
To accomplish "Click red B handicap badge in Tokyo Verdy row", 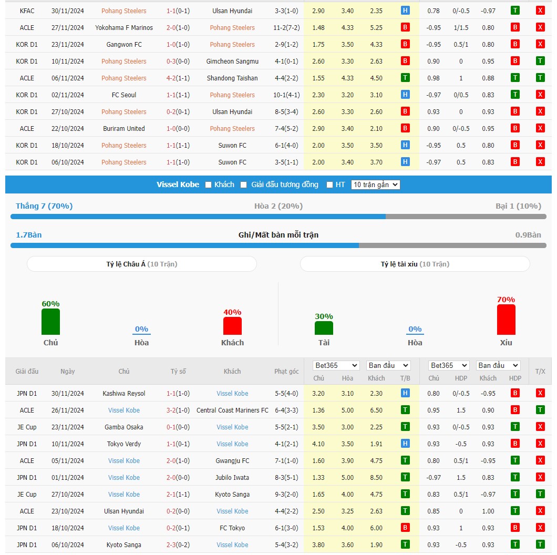I will click(515, 444).
